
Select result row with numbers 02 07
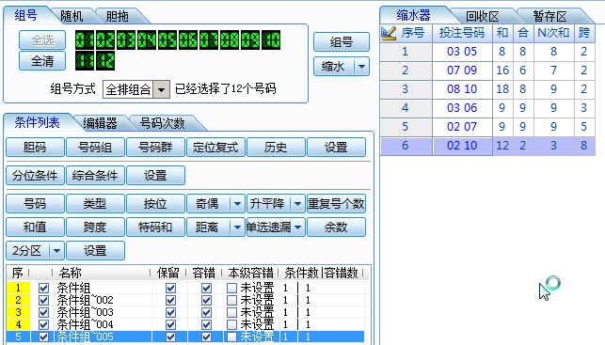click(x=487, y=127)
